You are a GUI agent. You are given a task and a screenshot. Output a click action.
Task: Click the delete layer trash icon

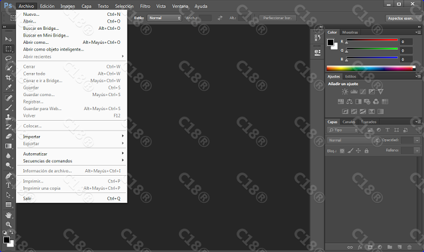pos(409,247)
